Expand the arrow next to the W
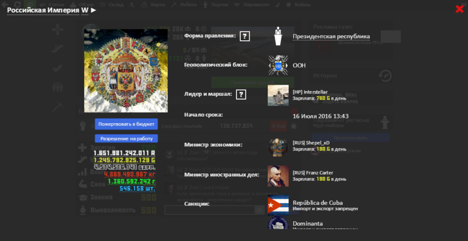The width and height of the screenshot is (468, 241). coord(94,10)
